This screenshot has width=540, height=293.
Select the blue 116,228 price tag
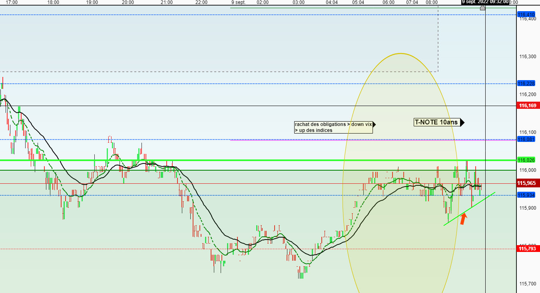click(x=526, y=84)
